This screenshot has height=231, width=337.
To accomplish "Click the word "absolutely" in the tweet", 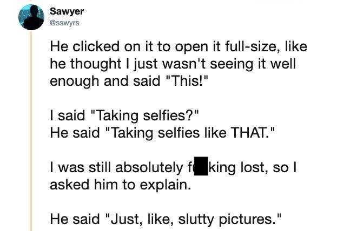I will pyautogui.click(x=149, y=167).
